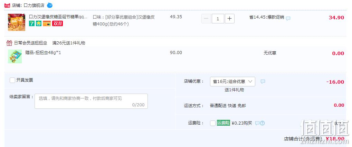Click the 普通配送 快递 免邮 shipping text
Viewport: 352px width, 147px height.
coord(228,106)
